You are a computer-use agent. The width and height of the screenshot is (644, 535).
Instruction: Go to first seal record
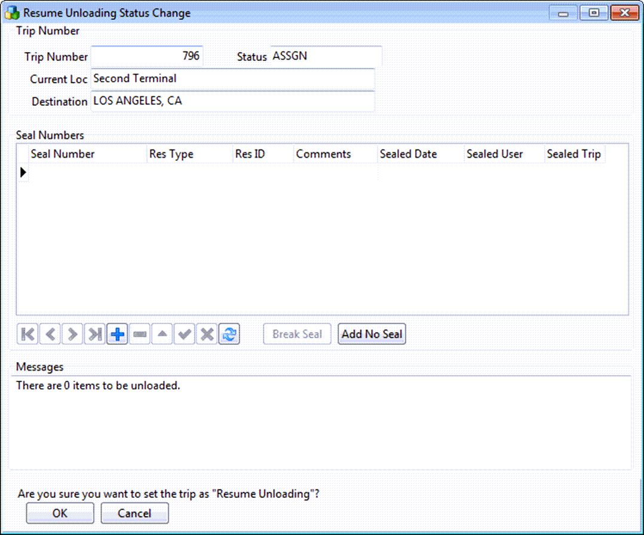coord(27,334)
